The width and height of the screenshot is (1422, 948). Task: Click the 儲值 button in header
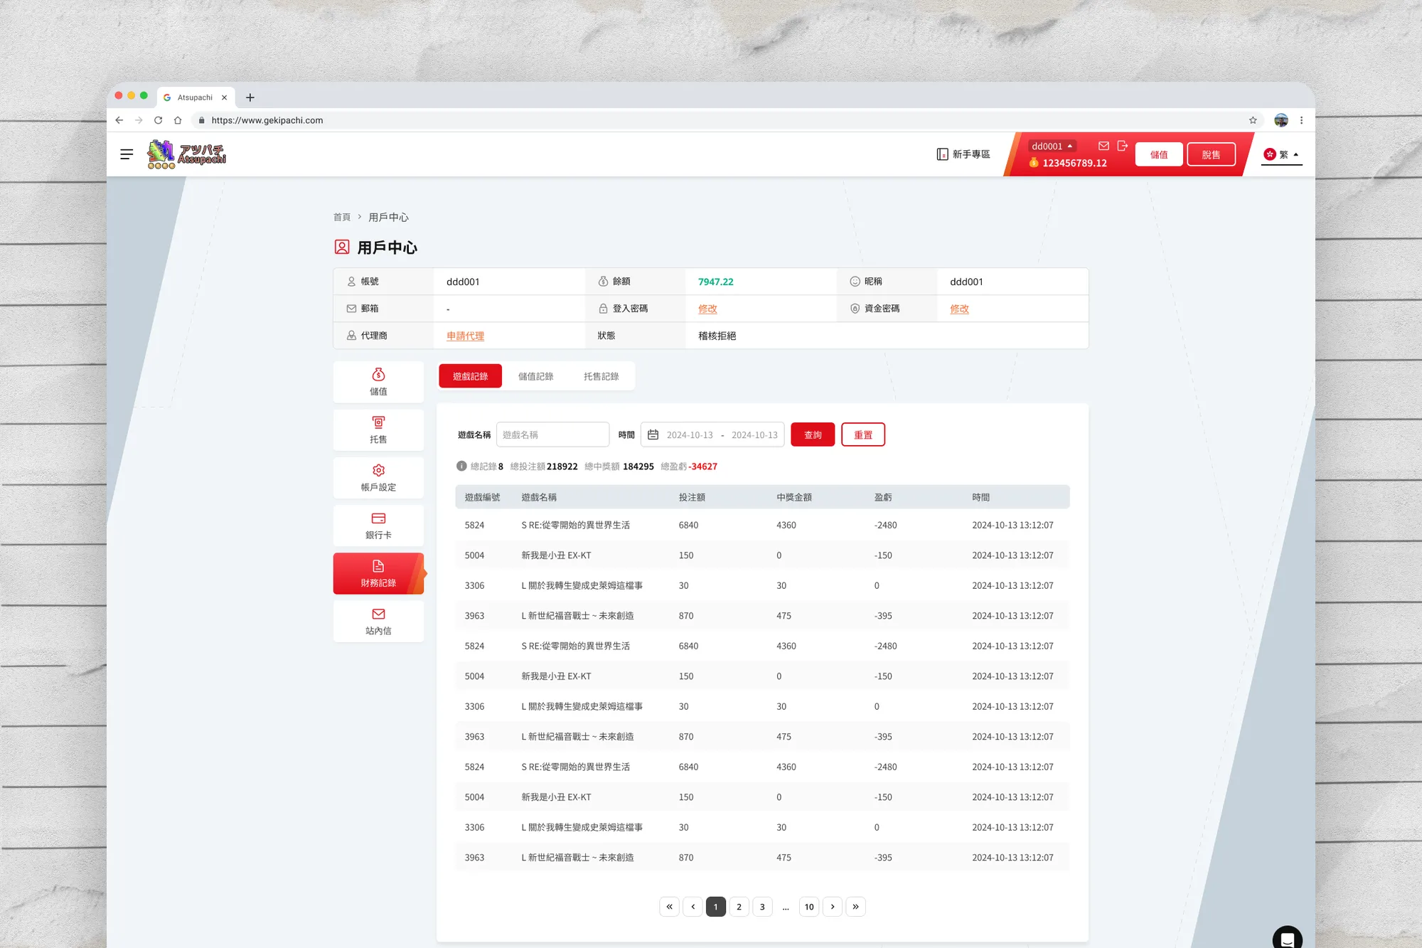coord(1159,154)
